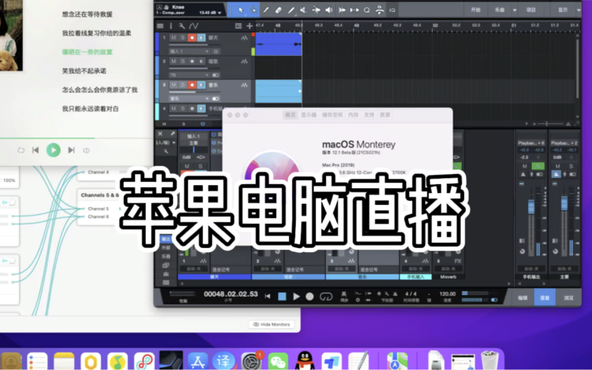Select the dark blue clip on track 1
This screenshot has height=370, width=592.
point(278,44)
